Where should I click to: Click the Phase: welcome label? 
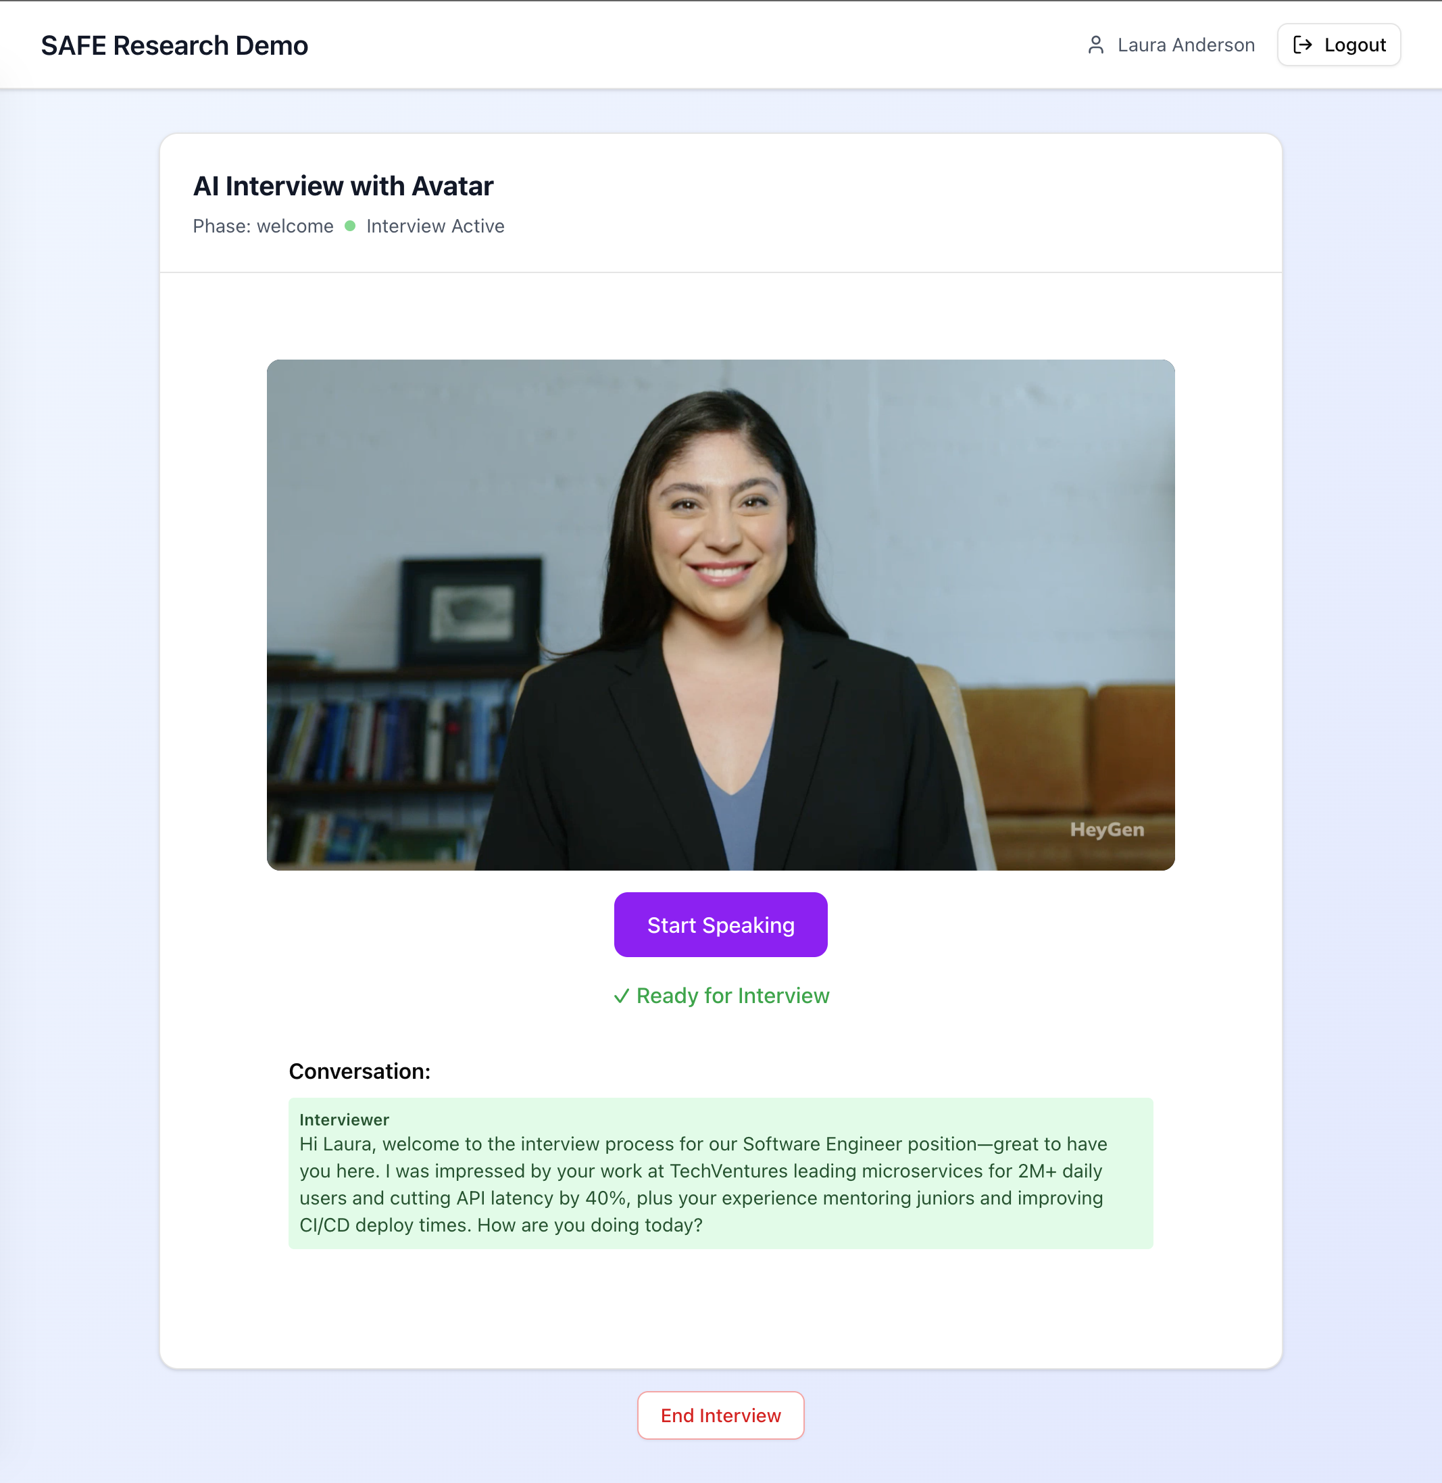[x=263, y=226]
